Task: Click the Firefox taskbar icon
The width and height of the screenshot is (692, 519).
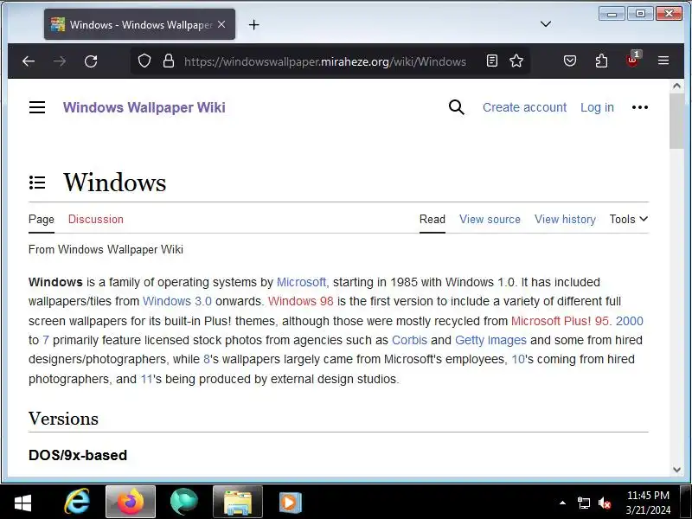Action: click(x=131, y=502)
